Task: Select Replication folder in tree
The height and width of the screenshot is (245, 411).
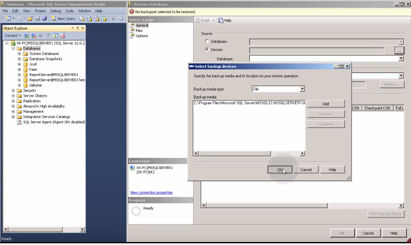Action: click(x=32, y=101)
